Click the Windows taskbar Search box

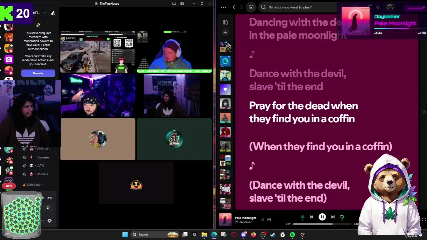click(155, 235)
